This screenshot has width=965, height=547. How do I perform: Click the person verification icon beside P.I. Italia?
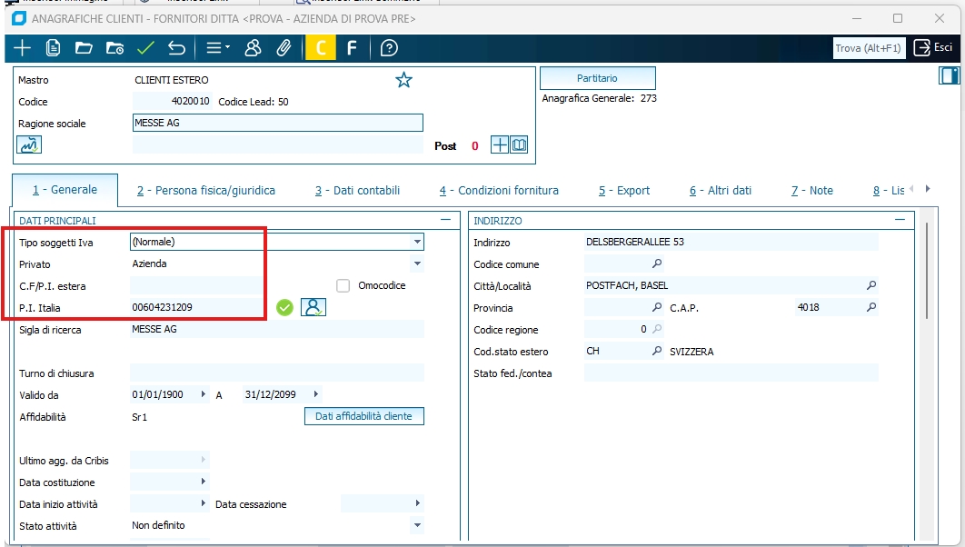(x=313, y=307)
